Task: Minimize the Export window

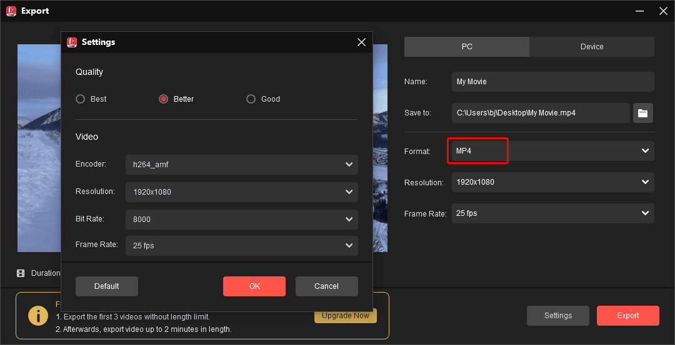Action: 639,11
